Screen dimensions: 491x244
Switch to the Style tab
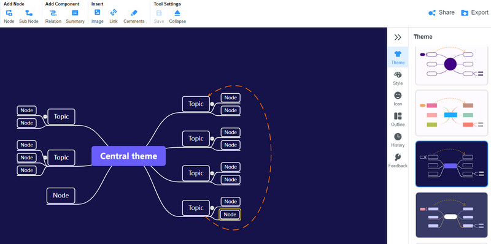(398, 78)
